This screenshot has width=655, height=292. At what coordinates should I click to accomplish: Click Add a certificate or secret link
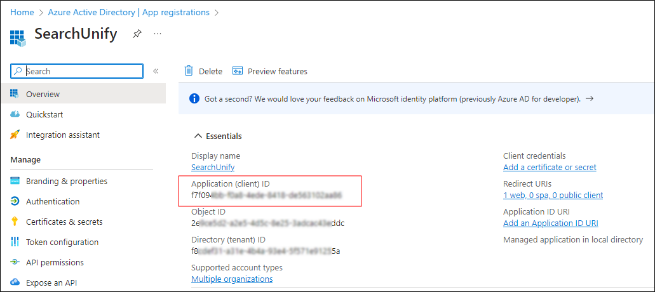pyautogui.click(x=550, y=167)
